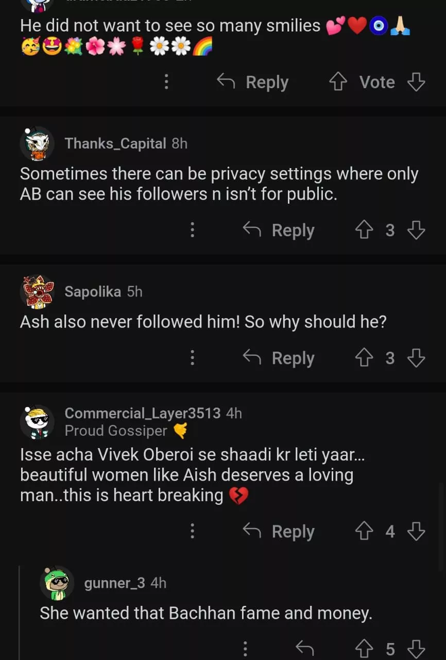Open options menu for smilies comment
The image size is (446, 660).
(x=166, y=82)
